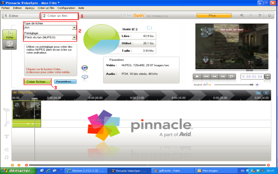Expand the Type de fichier AVI dropdown

74,28
